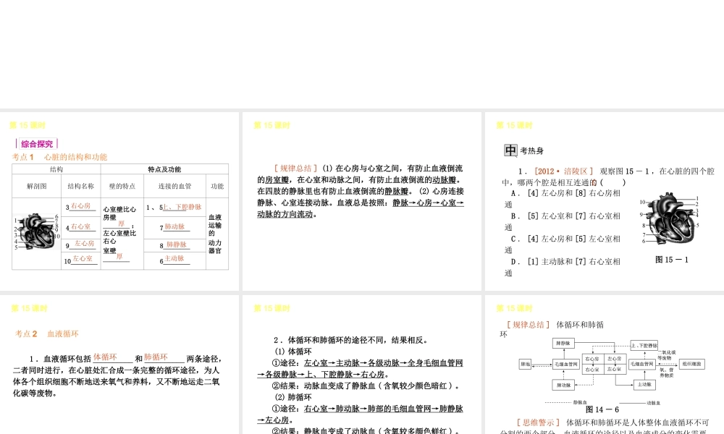Click the 考点1 心脏的结构和功能 heading
Viewport: 724px width, 434px height.
pyautogui.click(x=59, y=156)
